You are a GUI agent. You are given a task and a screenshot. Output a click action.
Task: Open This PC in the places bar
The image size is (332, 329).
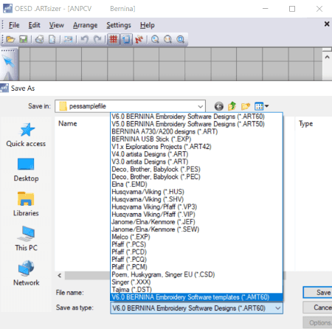coord(26,239)
